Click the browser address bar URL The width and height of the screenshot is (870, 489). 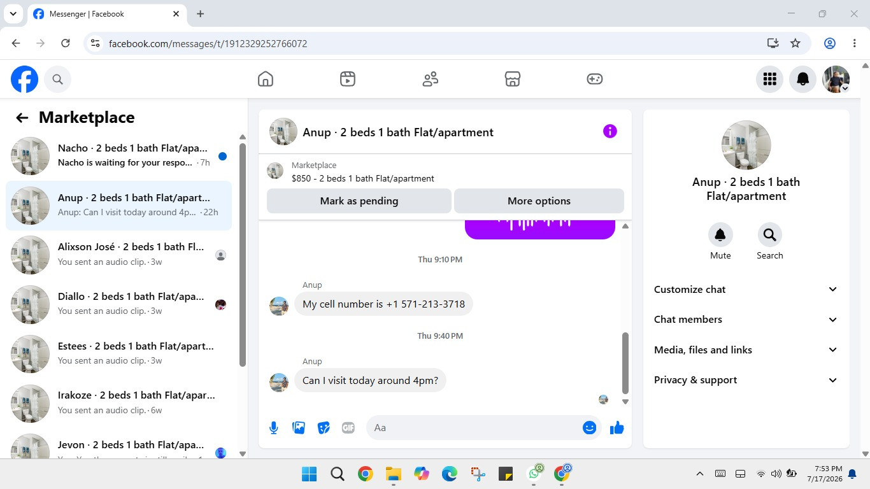click(x=208, y=44)
